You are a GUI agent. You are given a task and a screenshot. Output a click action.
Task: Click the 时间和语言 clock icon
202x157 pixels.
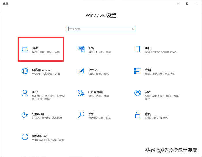click(x=81, y=93)
